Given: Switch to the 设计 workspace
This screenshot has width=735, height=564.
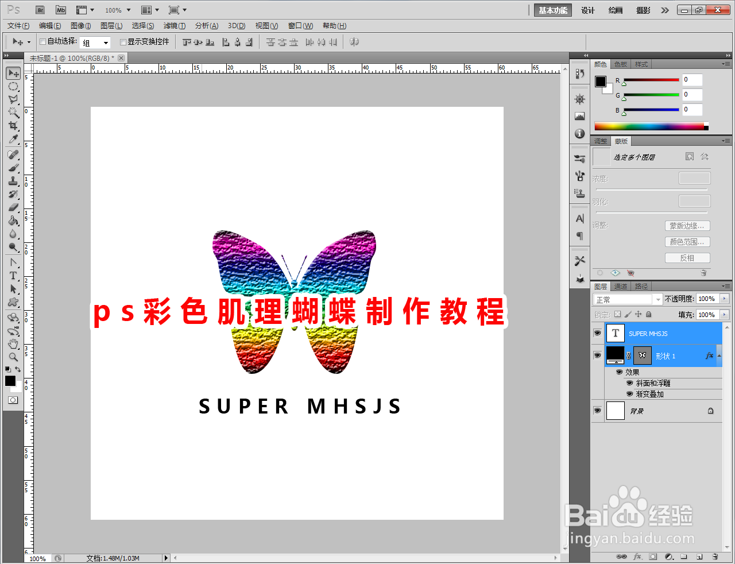Looking at the screenshot, I should point(587,10).
